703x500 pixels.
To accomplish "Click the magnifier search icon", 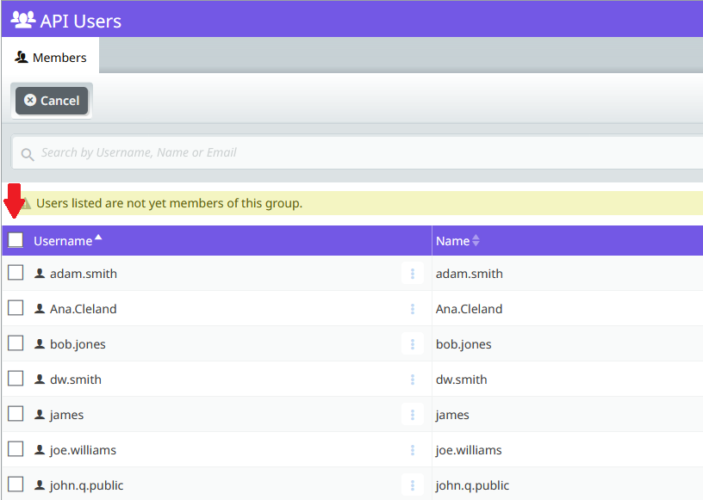I will point(28,155).
